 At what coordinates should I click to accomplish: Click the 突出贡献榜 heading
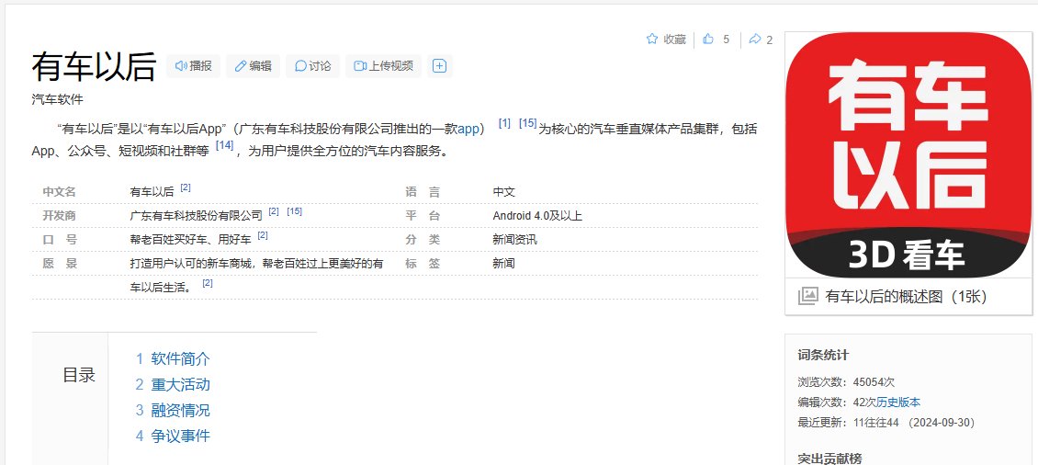point(829,459)
